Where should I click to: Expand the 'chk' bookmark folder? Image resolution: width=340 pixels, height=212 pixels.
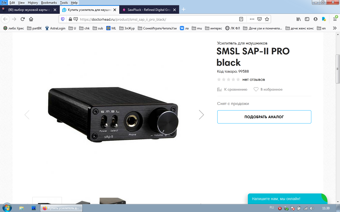point(84,28)
